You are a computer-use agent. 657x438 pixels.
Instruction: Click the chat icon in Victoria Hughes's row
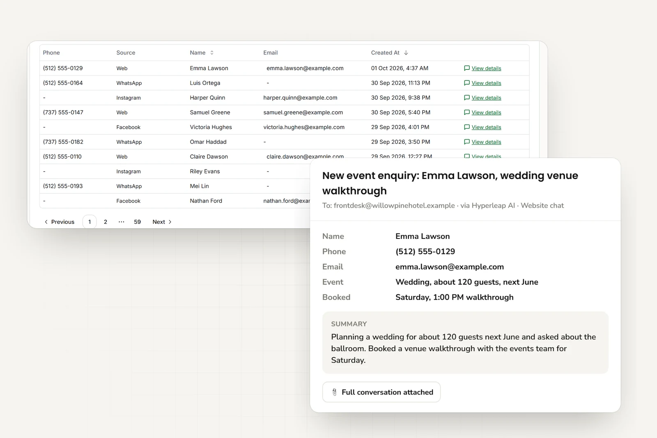tap(466, 127)
